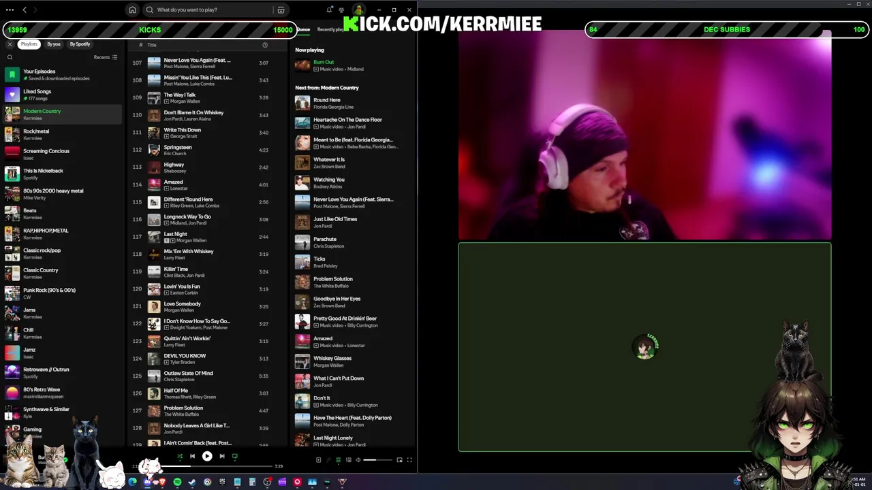Open the mini player icon
The width and height of the screenshot is (872, 490).
[399, 460]
